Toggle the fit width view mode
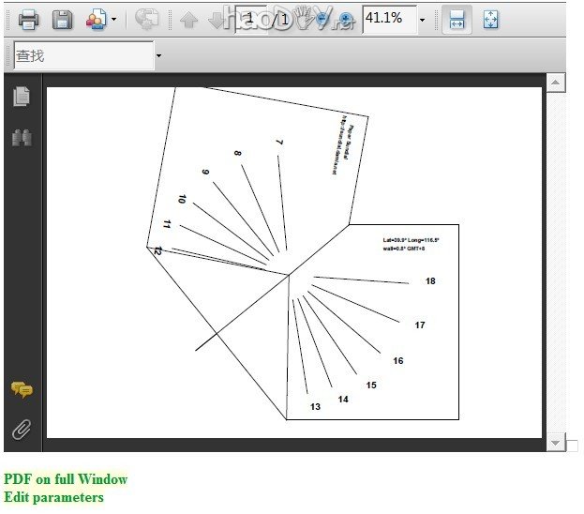 click(x=457, y=19)
